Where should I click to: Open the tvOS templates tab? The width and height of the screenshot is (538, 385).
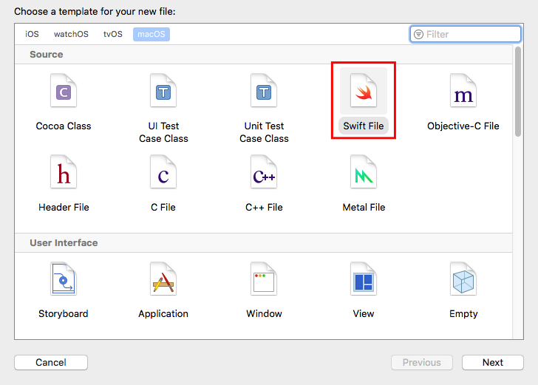click(113, 34)
